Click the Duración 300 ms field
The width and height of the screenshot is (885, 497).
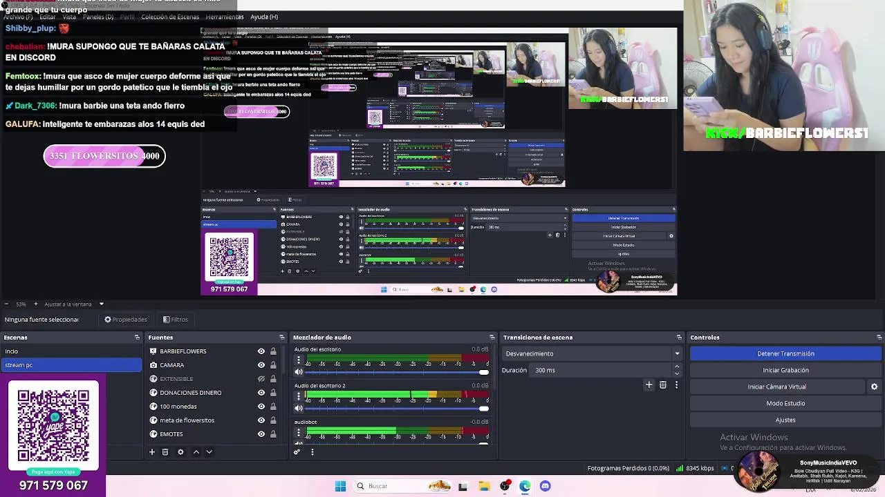(x=602, y=370)
